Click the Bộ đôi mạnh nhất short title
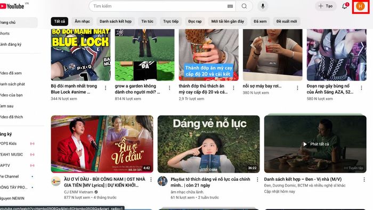 74,89
